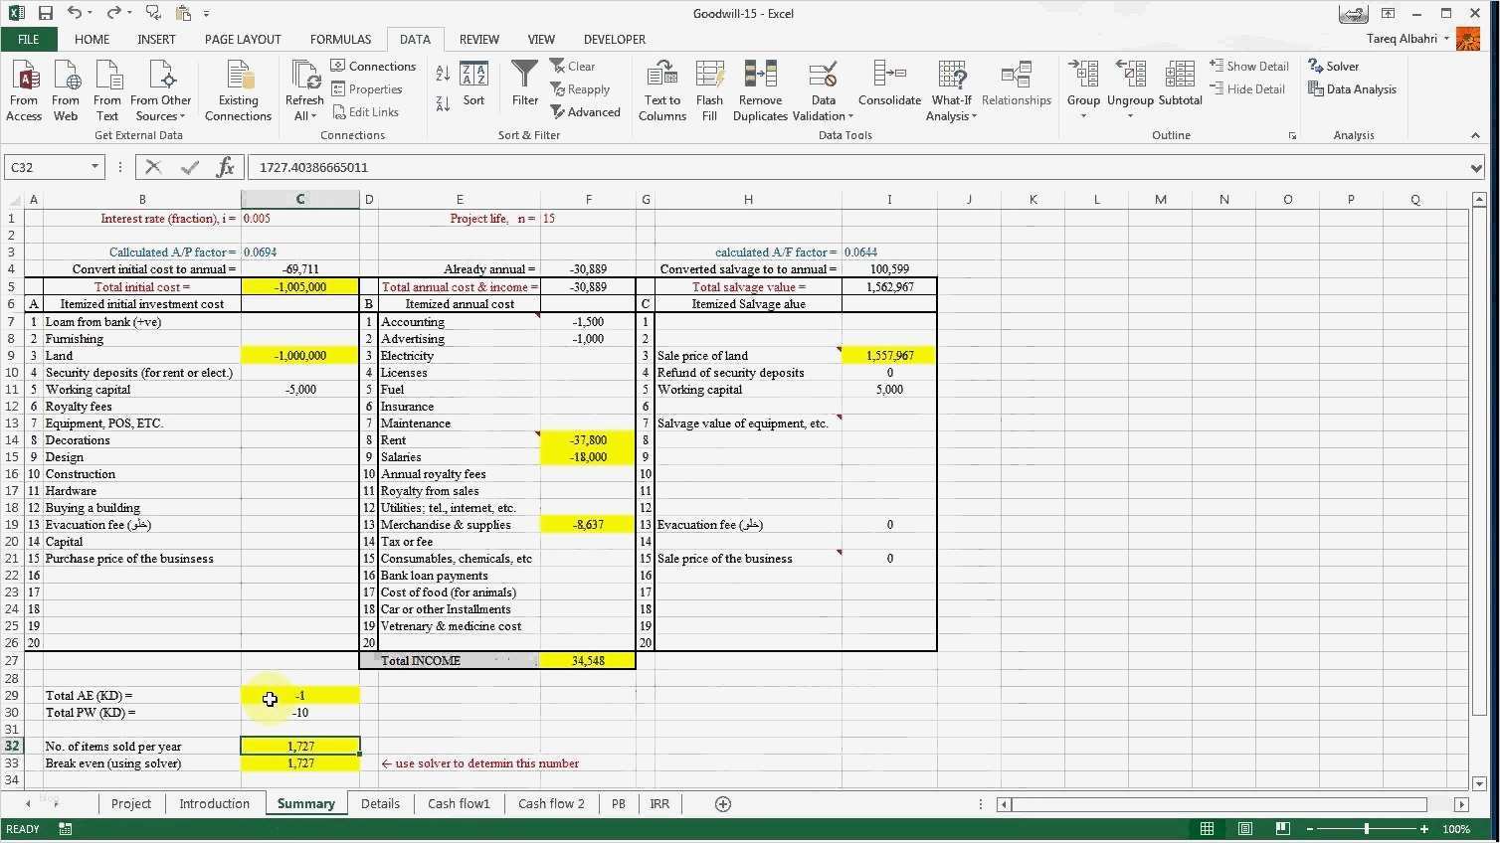Sort Z to A descending

[x=443, y=102]
